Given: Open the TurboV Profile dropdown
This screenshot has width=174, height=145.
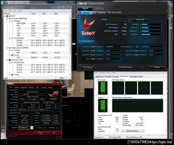Looking at the screenshot, I should [x=130, y=20].
